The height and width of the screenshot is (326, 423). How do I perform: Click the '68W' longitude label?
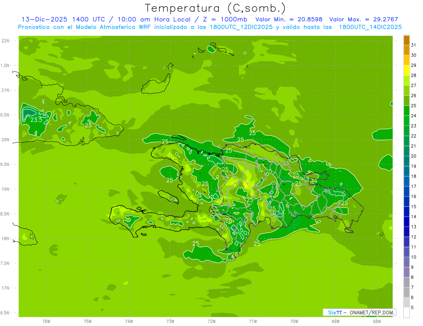click(377, 321)
